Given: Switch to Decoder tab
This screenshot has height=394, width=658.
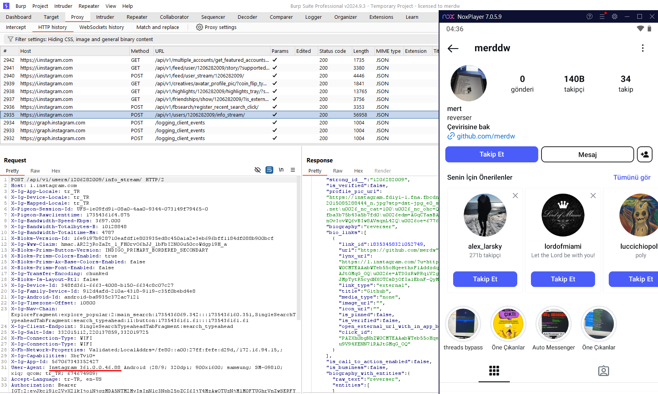Looking at the screenshot, I should tap(247, 17).
